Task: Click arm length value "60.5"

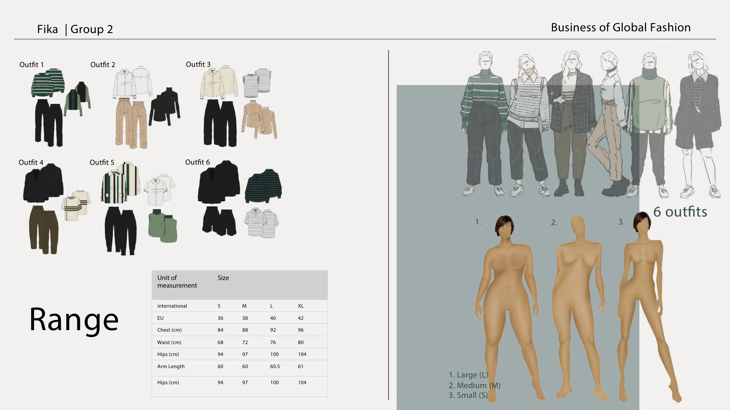Action: (275, 366)
